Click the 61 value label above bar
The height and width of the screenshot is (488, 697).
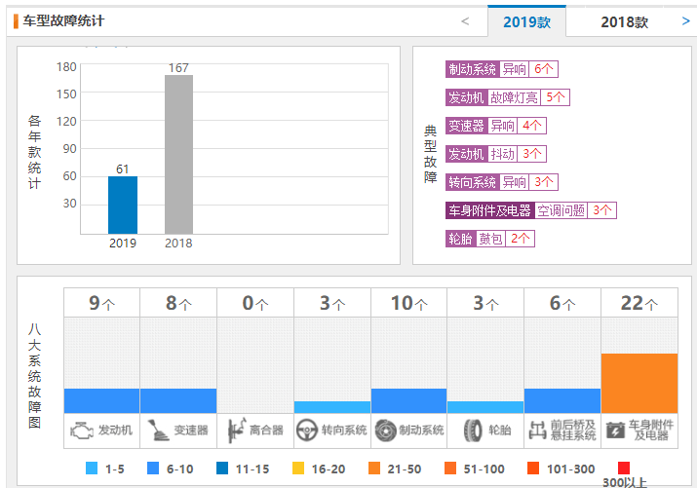123,169
